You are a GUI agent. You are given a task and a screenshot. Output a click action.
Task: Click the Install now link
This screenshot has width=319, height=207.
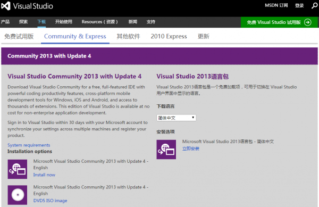(44, 175)
